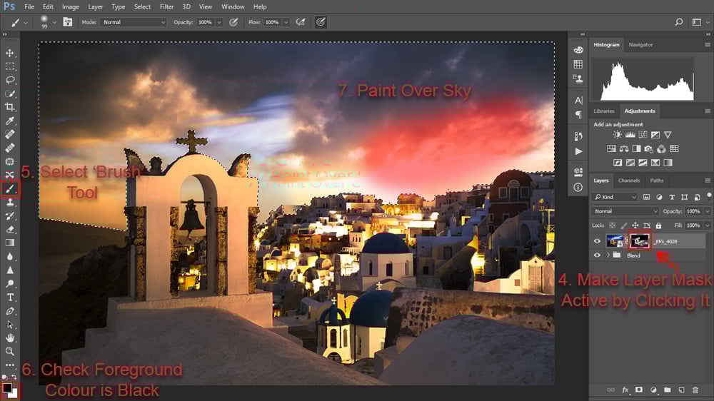Open the search magnifier in options bar
The image size is (714, 401).
(678, 22)
